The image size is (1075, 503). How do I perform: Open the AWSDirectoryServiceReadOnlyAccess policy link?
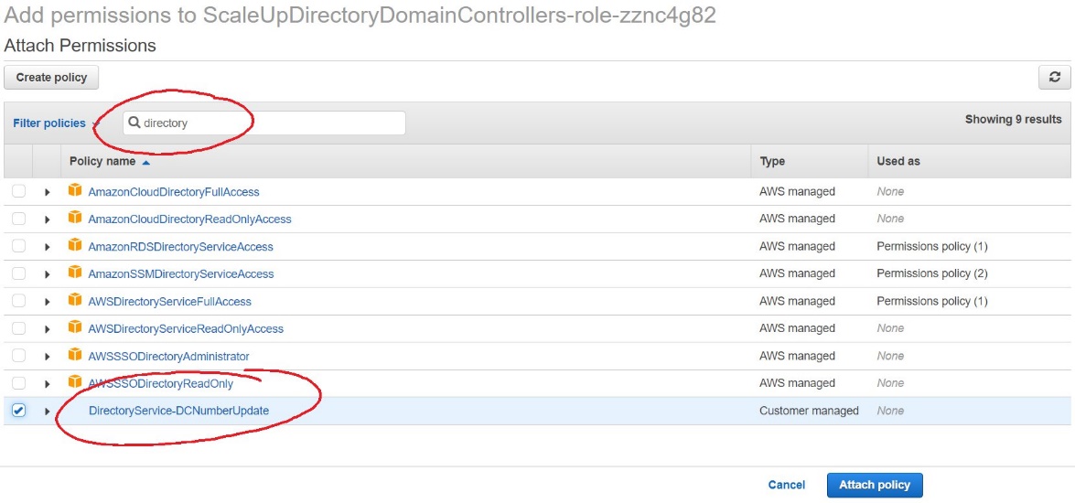[x=186, y=328]
